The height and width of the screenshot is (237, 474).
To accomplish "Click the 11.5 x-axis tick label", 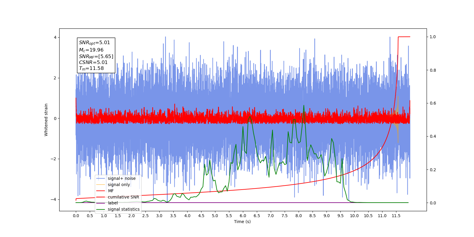I will [396, 216].
